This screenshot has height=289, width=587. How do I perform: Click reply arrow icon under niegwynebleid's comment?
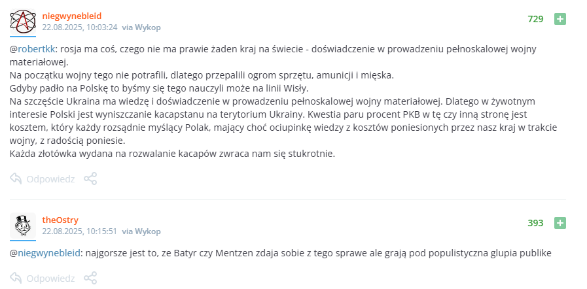click(x=16, y=178)
